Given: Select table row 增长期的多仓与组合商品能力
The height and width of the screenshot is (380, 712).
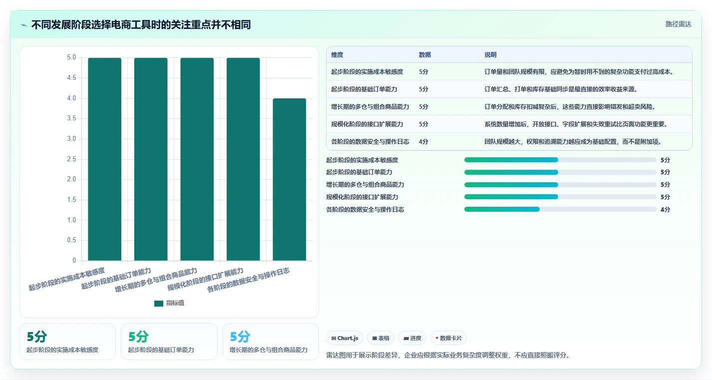Looking at the screenshot, I should coord(509,107).
